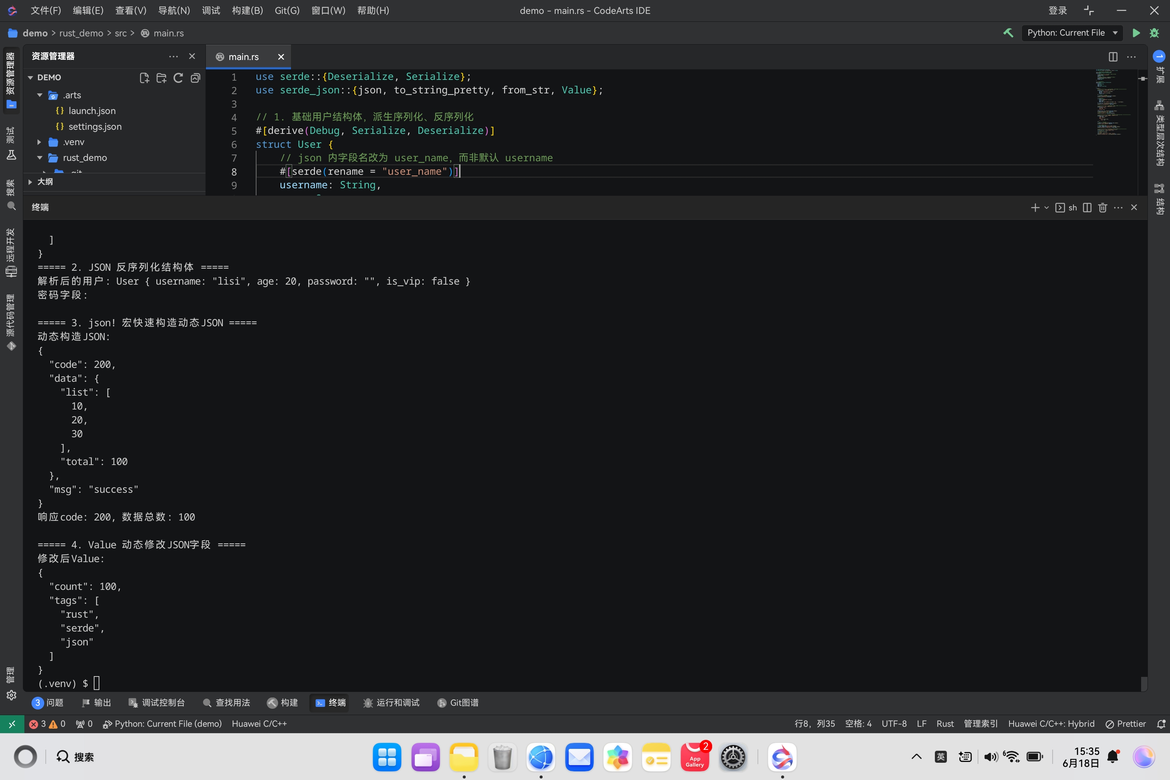The height and width of the screenshot is (780, 1170).
Task: Open terminal panel more actions ellipsis
Action: pyautogui.click(x=1118, y=207)
